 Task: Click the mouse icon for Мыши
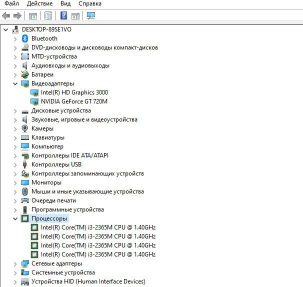[24, 191]
